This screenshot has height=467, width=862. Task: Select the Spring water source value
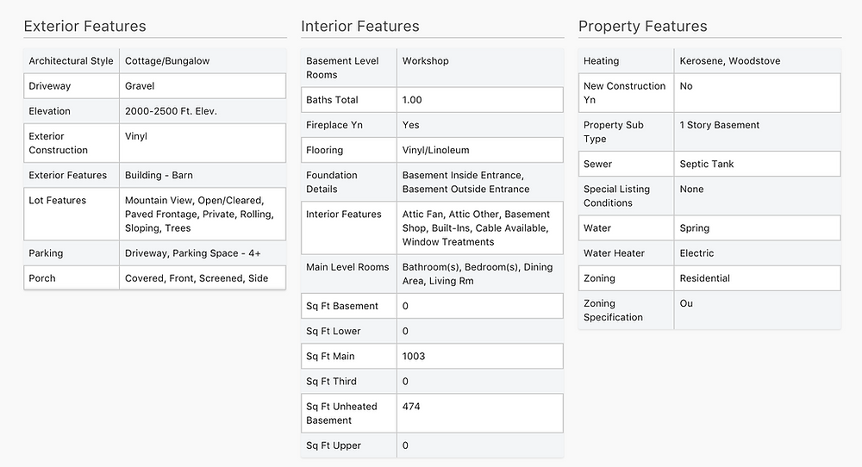(694, 228)
